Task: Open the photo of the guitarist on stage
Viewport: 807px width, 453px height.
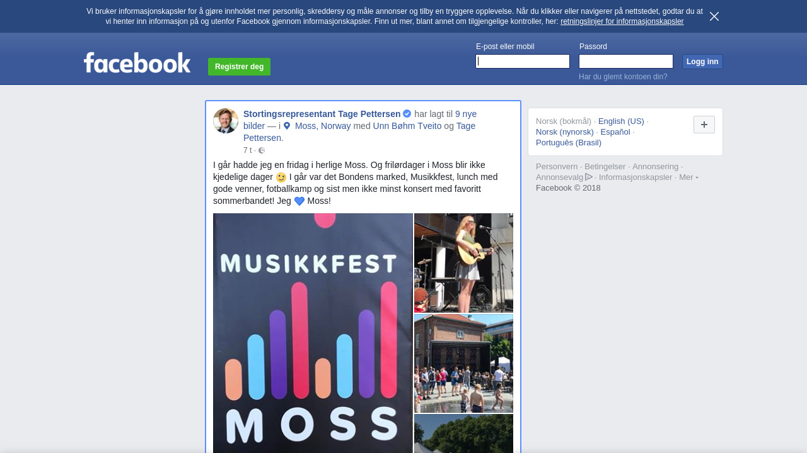Action: 463,263
